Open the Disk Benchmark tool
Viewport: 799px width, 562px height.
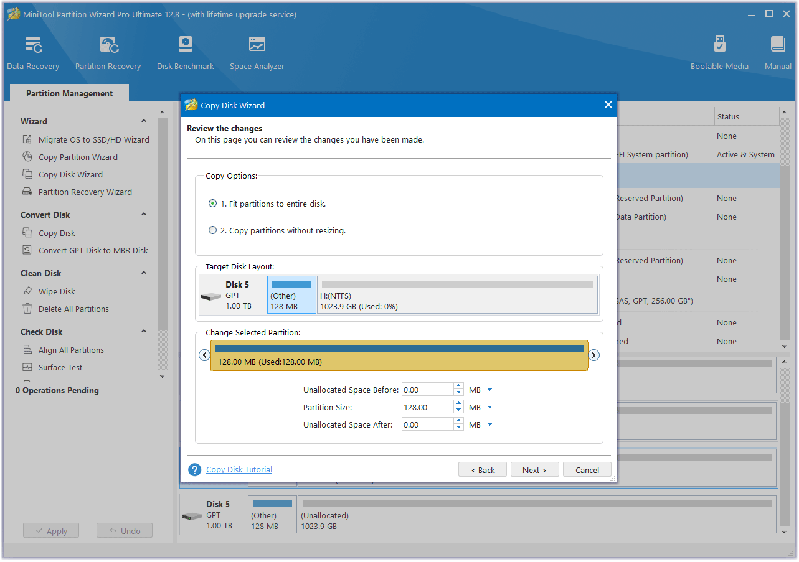(x=185, y=53)
